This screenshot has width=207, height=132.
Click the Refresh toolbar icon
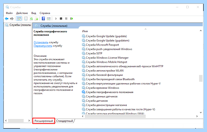coord(31,19)
